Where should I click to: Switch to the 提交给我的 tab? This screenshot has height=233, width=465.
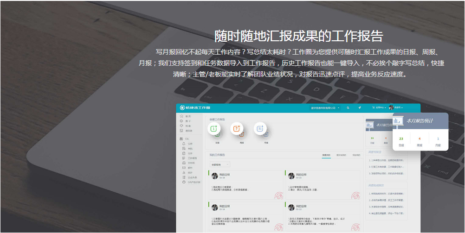[x=341, y=155]
